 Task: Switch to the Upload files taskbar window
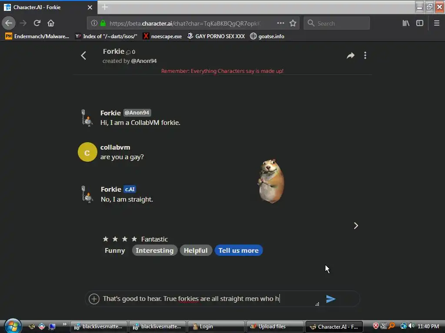coord(275,326)
